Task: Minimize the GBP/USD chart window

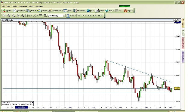Action: 175,20
